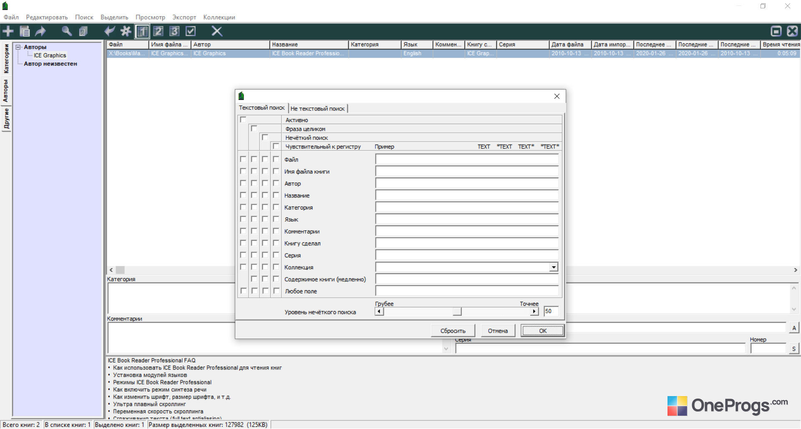Click the curved forward arrow toolbar icon
The height and width of the screenshot is (429, 801).
(40, 31)
